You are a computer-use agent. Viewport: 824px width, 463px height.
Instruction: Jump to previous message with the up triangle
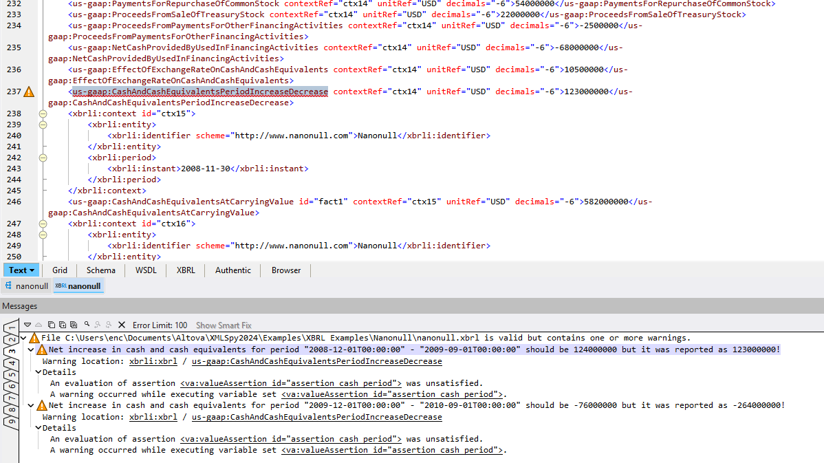point(39,324)
